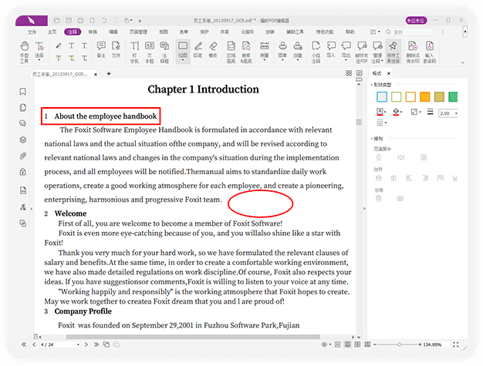Select the Comment ribbon tab (注释)
The width and height of the screenshot is (483, 366).
pos(73,32)
